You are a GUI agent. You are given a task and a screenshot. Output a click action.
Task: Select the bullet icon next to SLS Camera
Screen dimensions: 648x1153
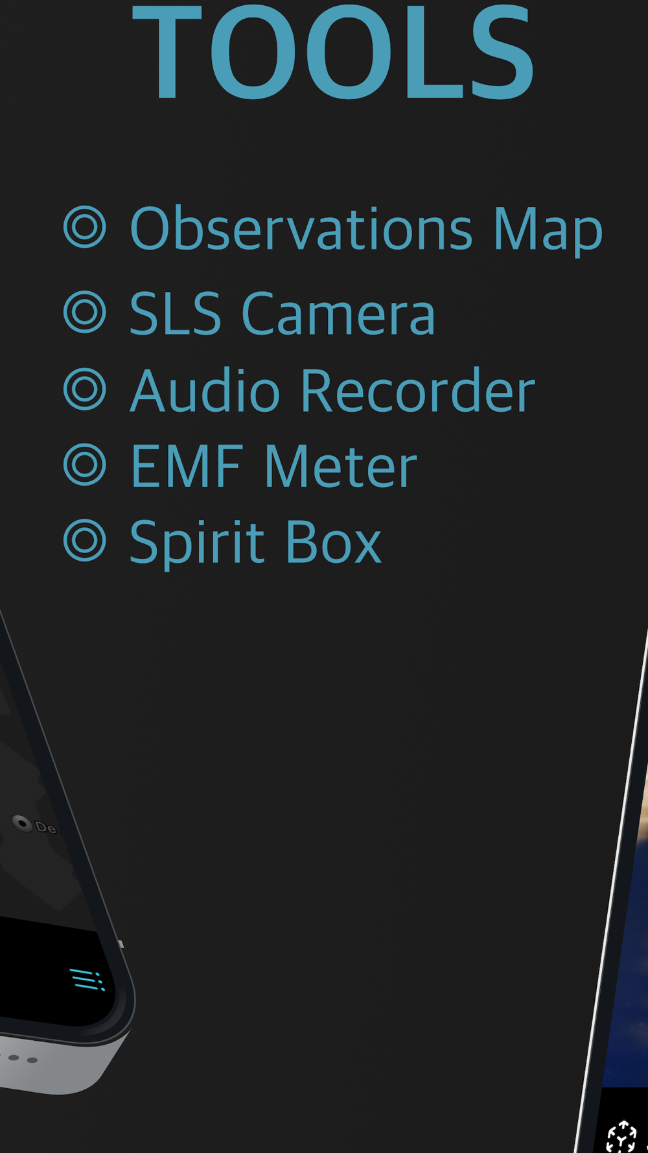(x=85, y=312)
